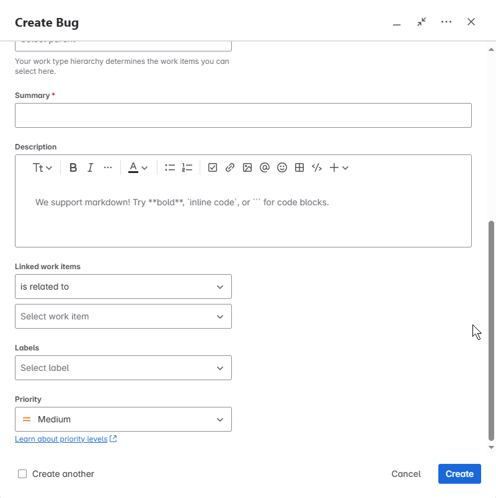
Task: Open the Priority Medium dropdown
Action: (x=123, y=419)
